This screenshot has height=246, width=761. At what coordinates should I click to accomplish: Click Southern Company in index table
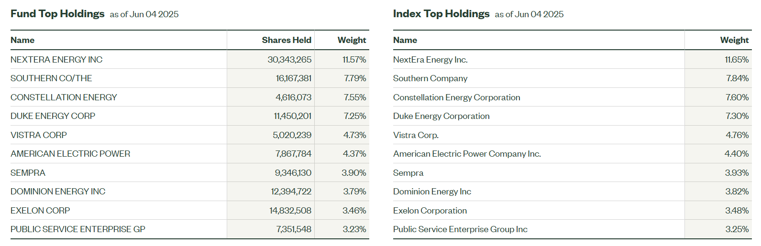430,78
